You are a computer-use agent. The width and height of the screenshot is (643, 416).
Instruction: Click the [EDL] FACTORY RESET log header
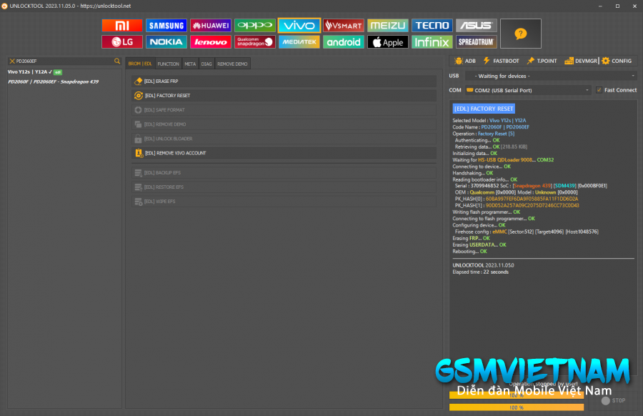tap(484, 109)
